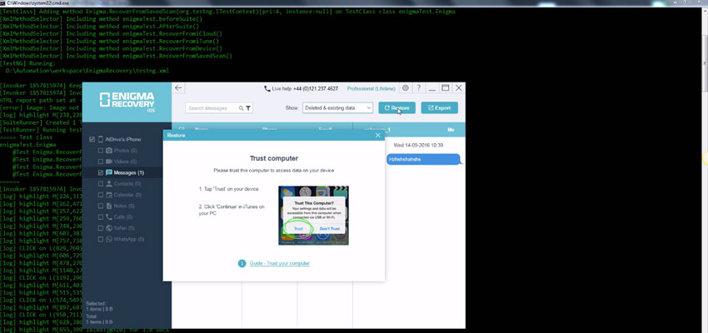
Task: Click the step 1 Tap 'Trust' instruction text
Action: click(x=229, y=189)
